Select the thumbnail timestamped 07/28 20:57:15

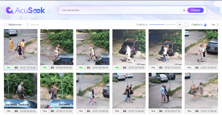165,91
